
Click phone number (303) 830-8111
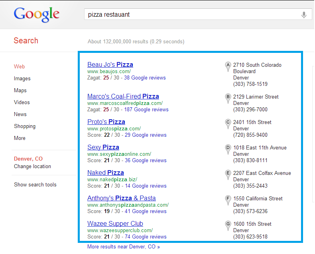(250, 160)
